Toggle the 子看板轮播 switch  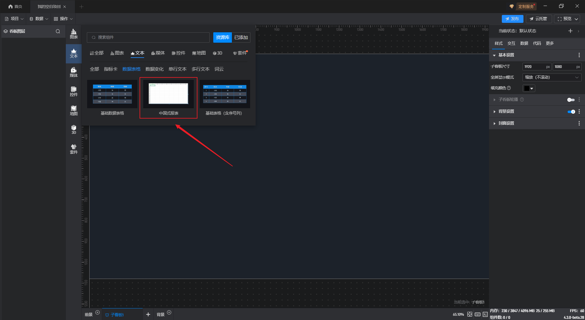pyautogui.click(x=571, y=100)
